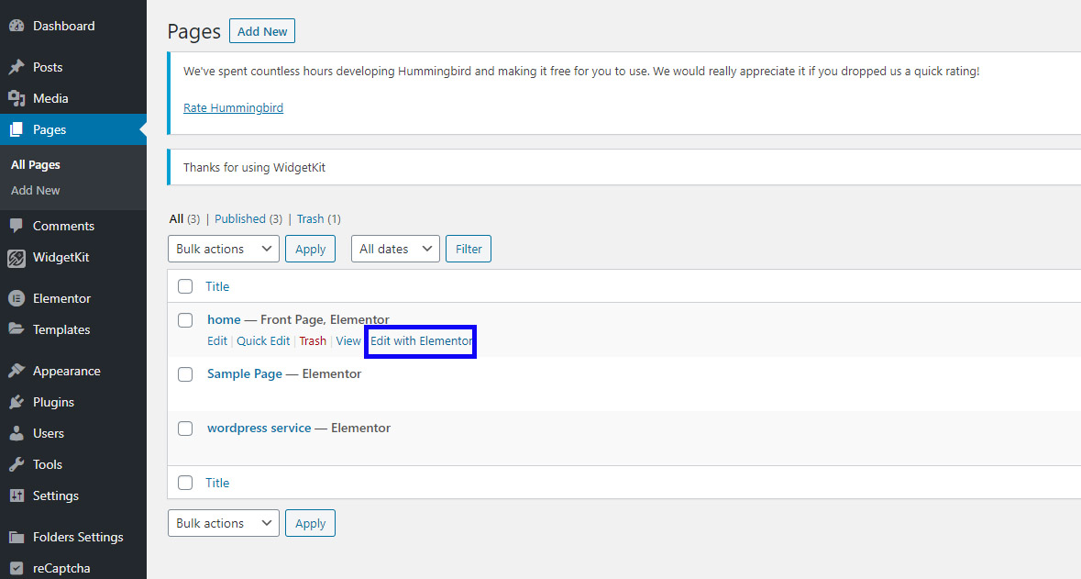Check the box for wordpress service page
Screen dimensions: 1081x579
185,429
